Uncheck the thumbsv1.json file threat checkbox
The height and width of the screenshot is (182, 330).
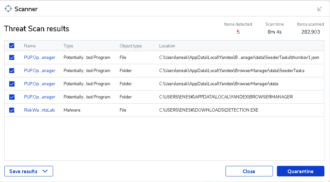coord(12,58)
